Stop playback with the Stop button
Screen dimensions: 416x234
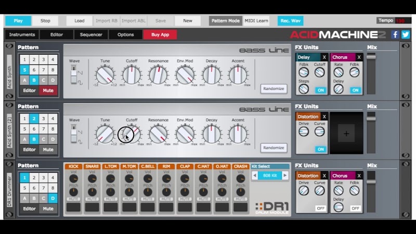pos(45,21)
